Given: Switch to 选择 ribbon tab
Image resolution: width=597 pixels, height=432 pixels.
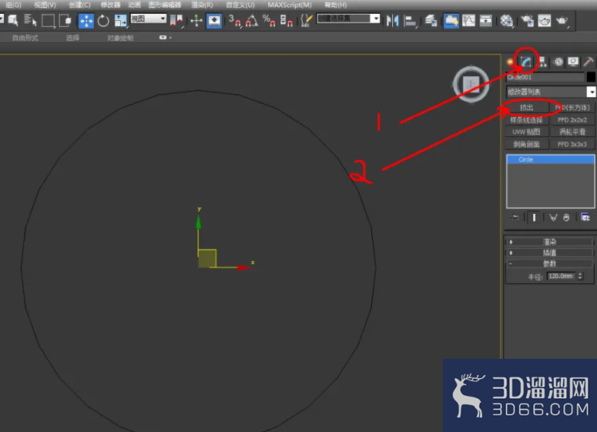Looking at the screenshot, I should click(72, 38).
